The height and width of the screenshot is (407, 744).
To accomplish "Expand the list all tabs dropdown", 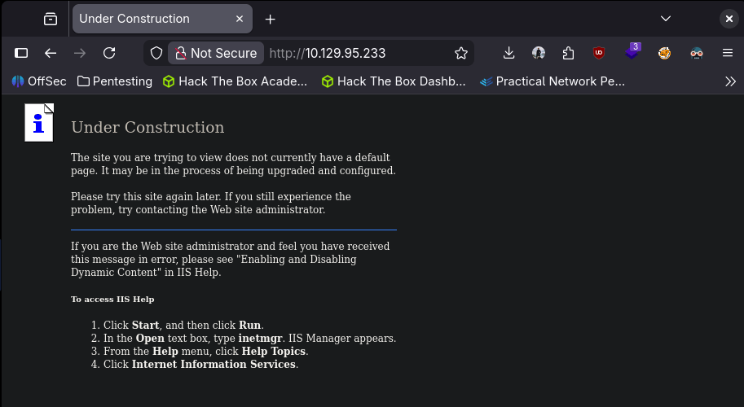I will (x=666, y=19).
